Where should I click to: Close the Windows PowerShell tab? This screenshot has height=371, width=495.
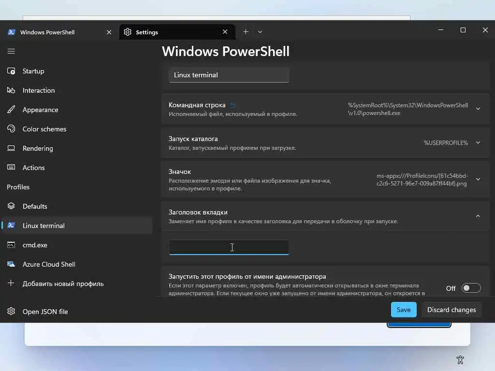coord(109,32)
